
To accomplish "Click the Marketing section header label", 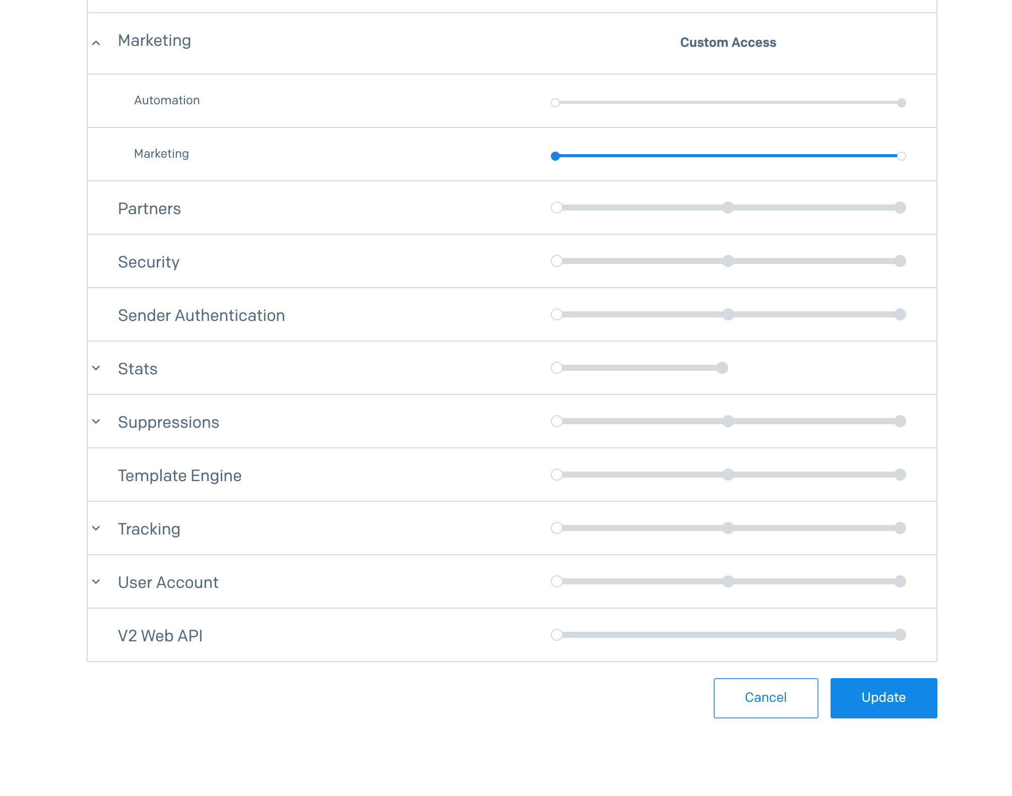I will (x=154, y=41).
